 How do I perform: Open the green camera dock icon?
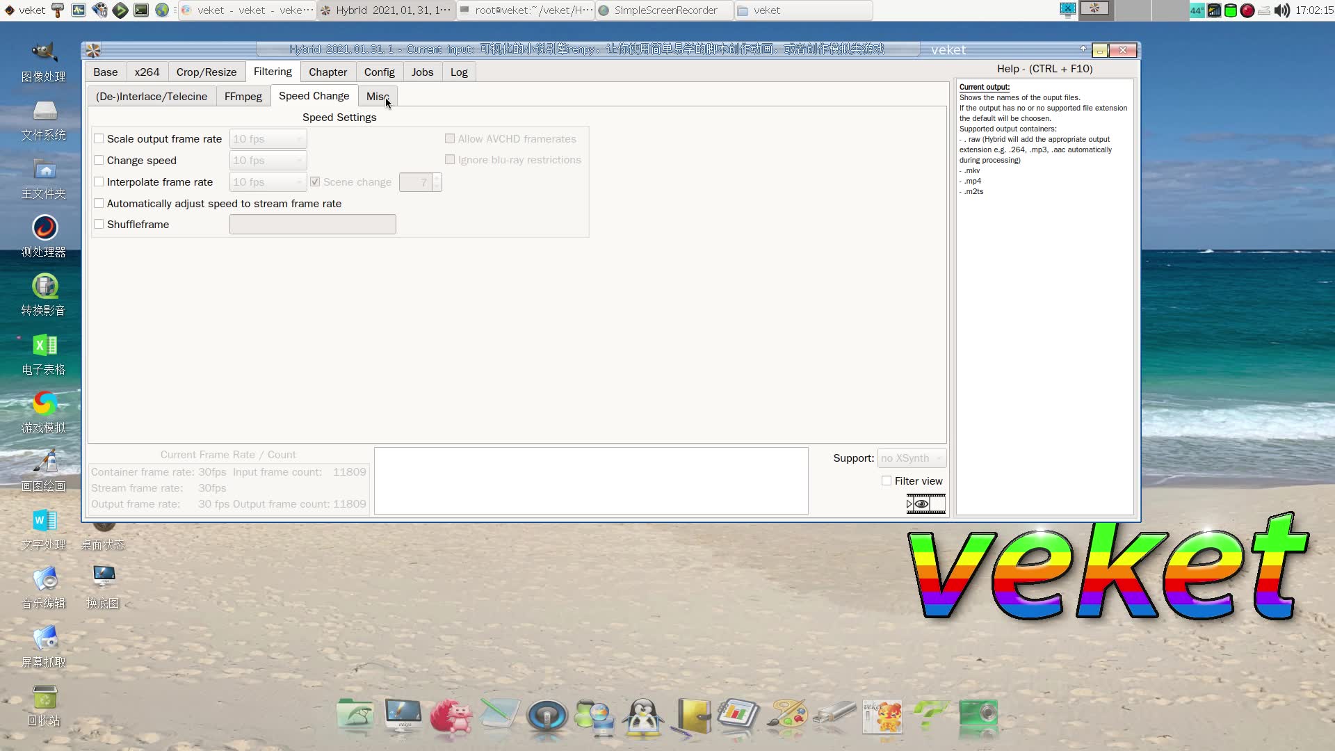click(x=978, y=715)
